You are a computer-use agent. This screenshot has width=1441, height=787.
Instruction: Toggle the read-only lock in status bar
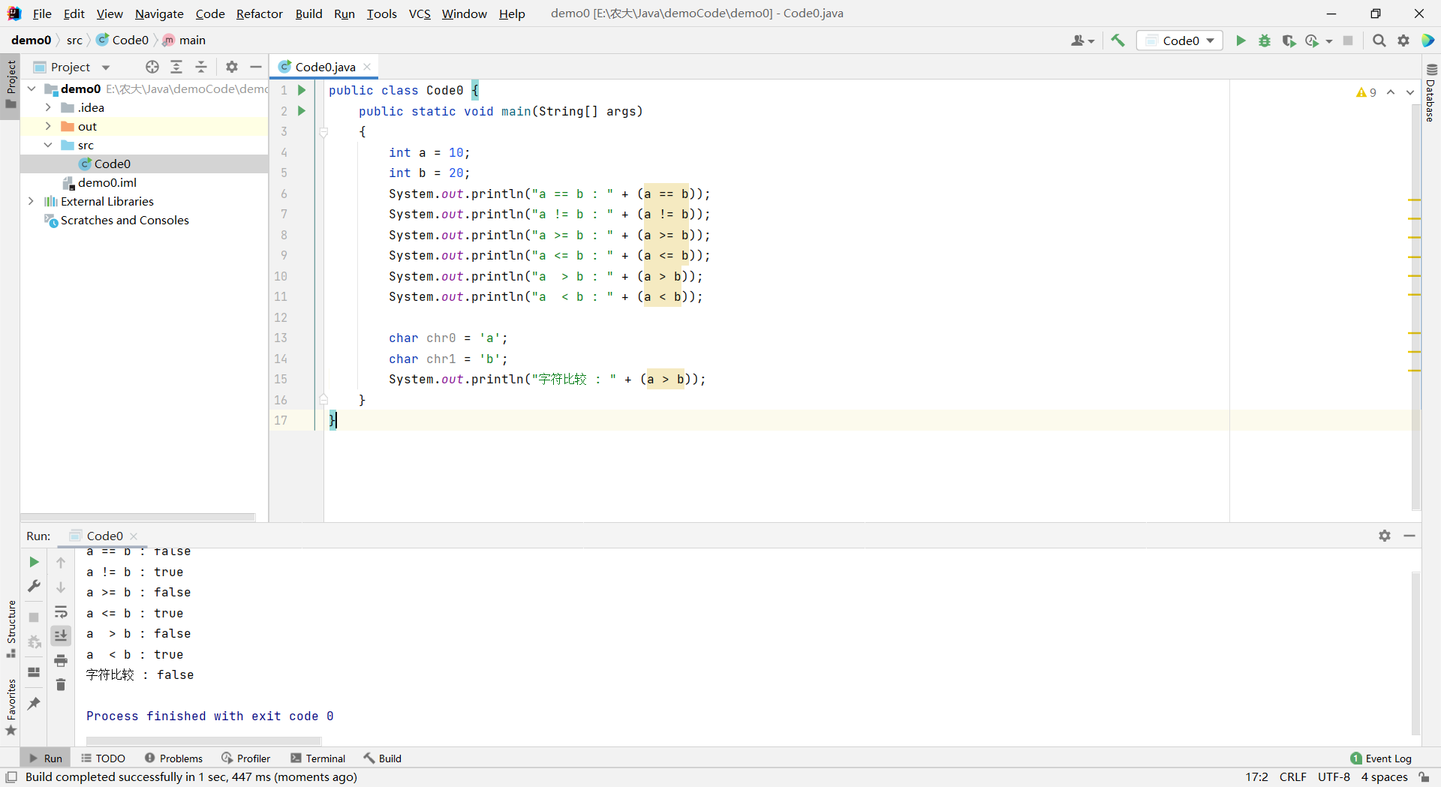(1424, 777)
